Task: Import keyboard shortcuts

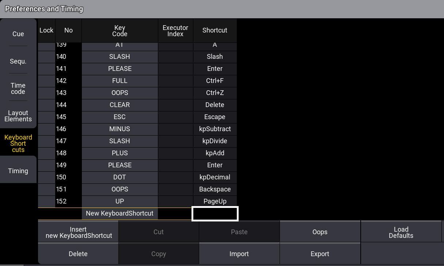Action: pos(239,254)
